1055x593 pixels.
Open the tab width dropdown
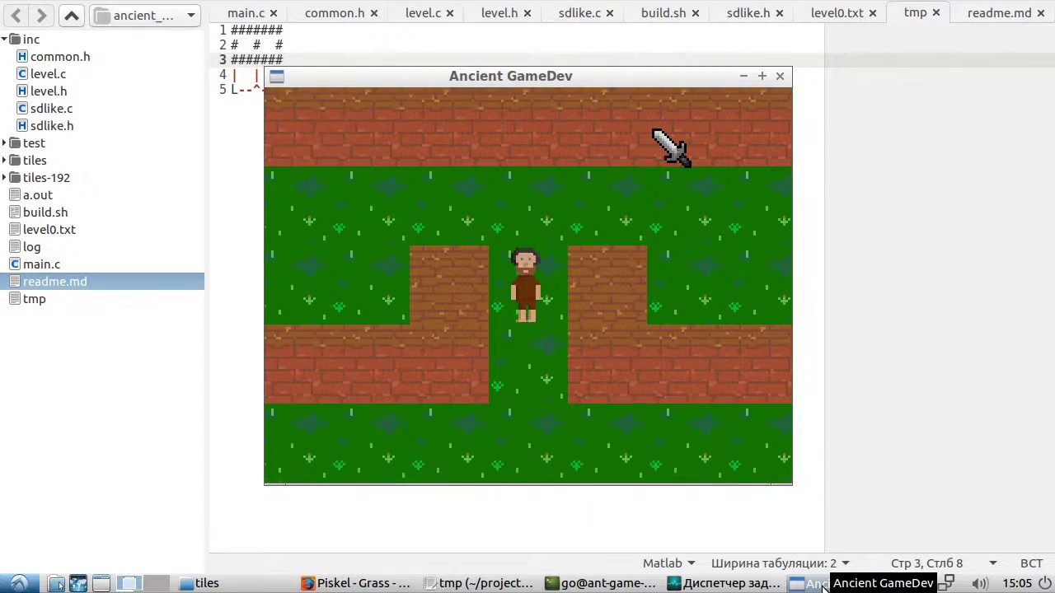click(780, 563)
